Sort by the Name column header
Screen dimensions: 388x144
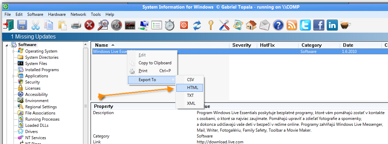(x=160, y=45)
